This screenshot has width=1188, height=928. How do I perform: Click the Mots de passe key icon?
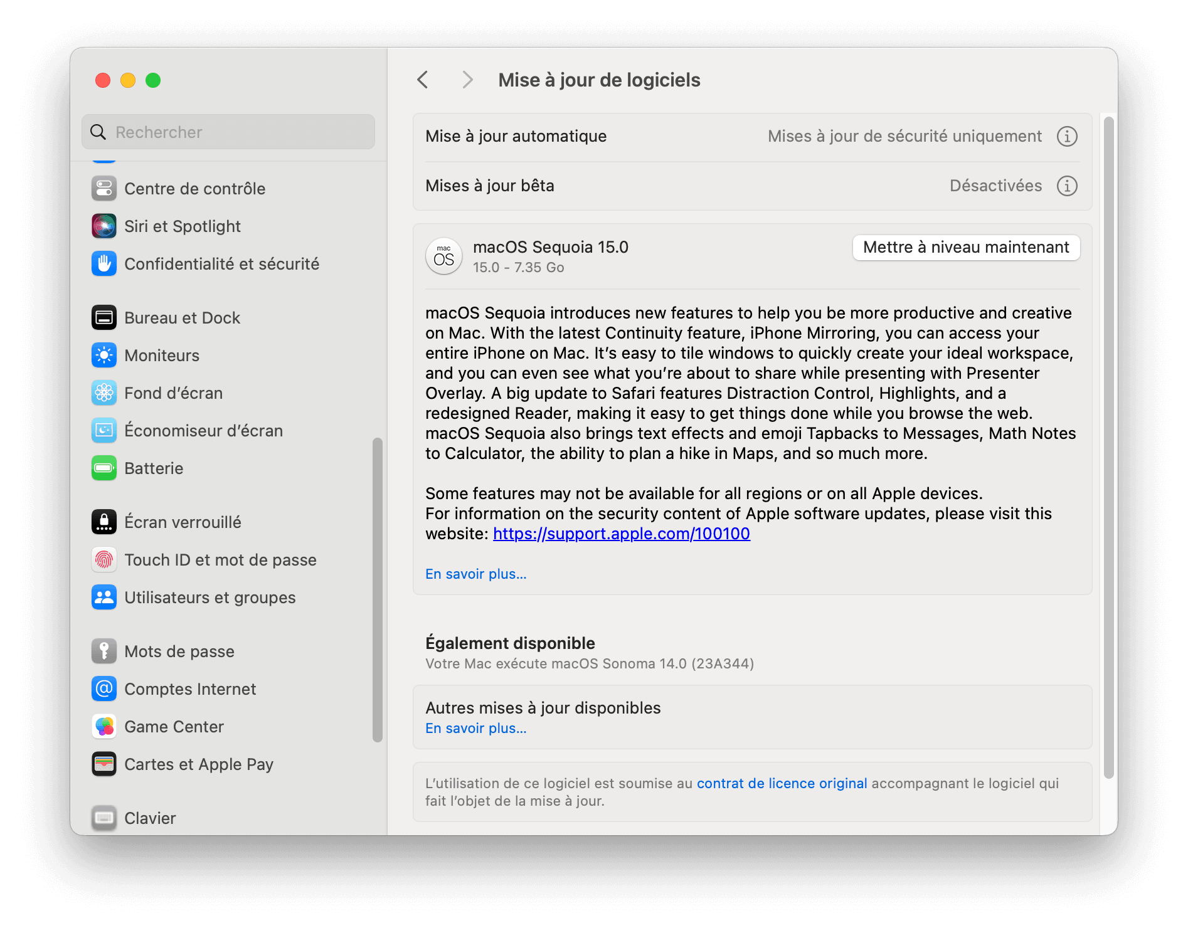click(x=104, y=651)
